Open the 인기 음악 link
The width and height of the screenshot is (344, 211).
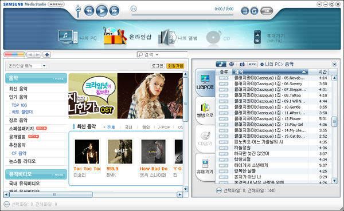[x=18, y=97]
